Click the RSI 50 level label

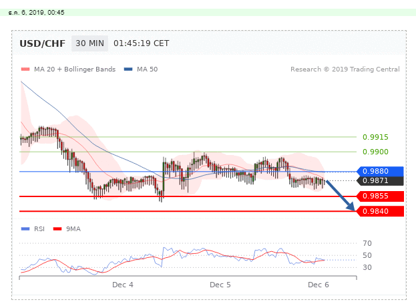tap(367, 255)
